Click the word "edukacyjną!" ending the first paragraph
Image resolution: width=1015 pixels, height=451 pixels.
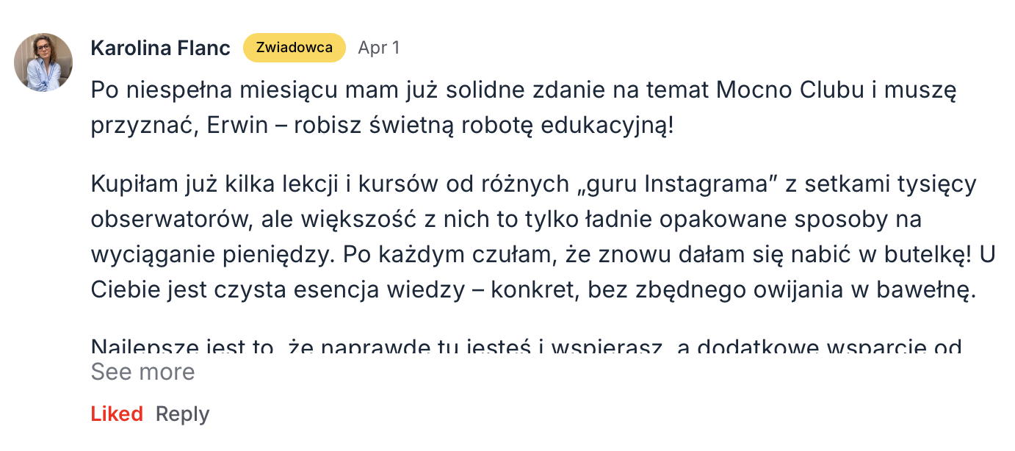pos(607,126)
